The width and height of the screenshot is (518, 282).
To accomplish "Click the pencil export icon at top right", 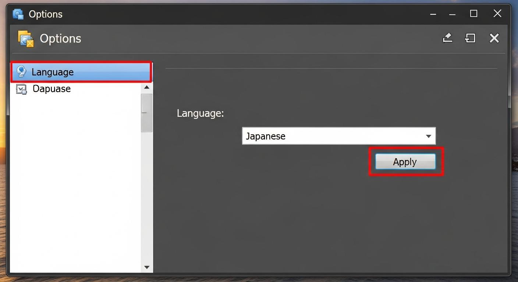I will pos(447,38).
